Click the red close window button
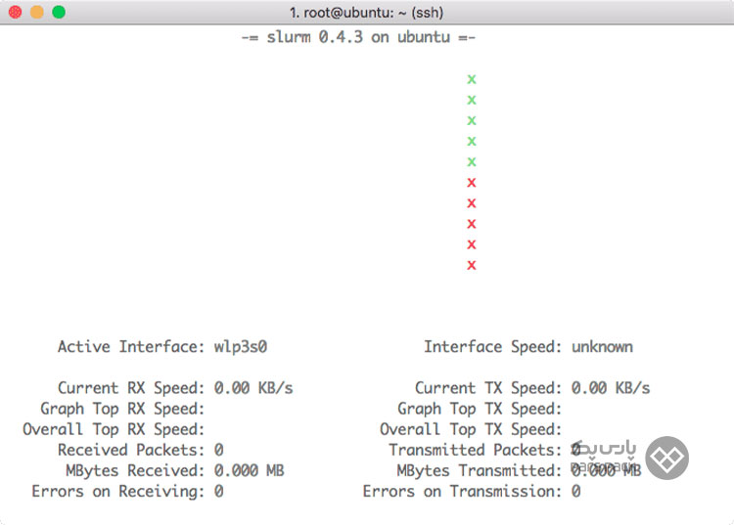 tap(15, 12)
